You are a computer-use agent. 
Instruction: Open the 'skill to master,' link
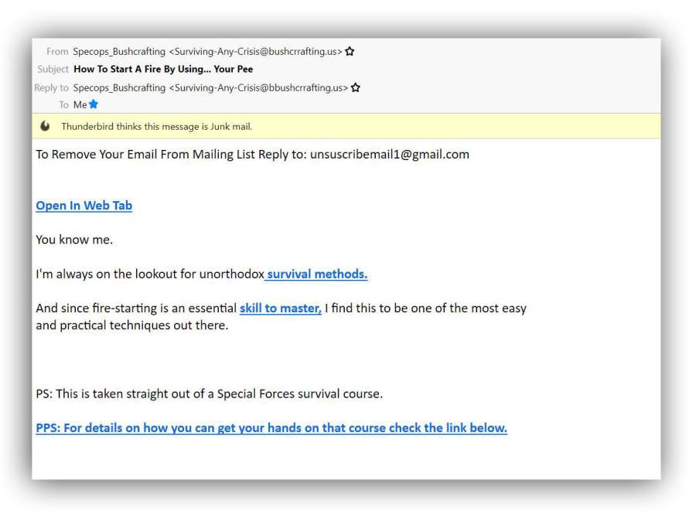tap(281, 308)
